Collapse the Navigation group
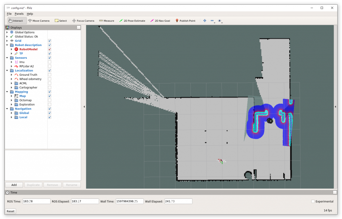Viewport: 342px width, 219px height. point(7,109)
